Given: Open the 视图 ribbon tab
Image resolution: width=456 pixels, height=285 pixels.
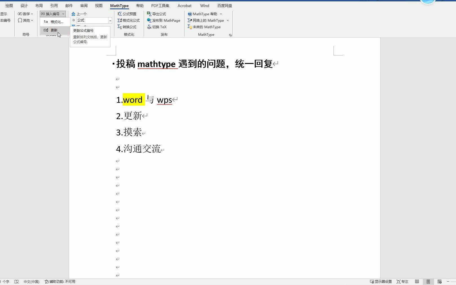Looking at the screenshot, I should pyautogui.click(x=99, y=6).
